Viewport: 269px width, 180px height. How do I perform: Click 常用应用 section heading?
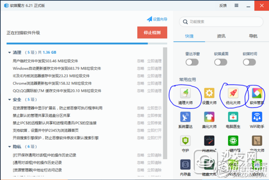(x=187, y=80)
